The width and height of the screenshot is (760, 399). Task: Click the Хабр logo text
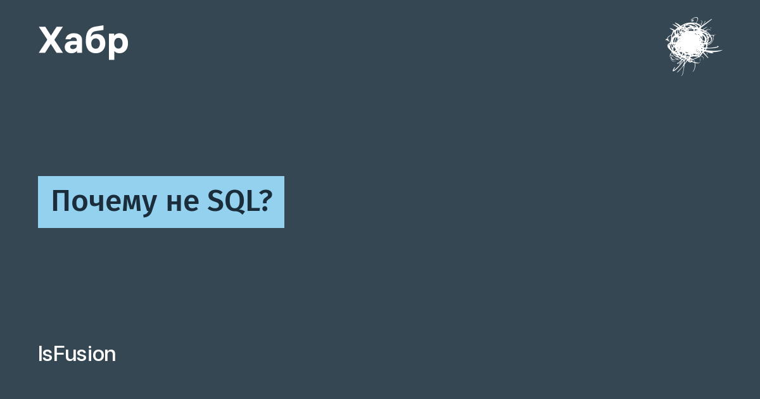click(84, 42)
